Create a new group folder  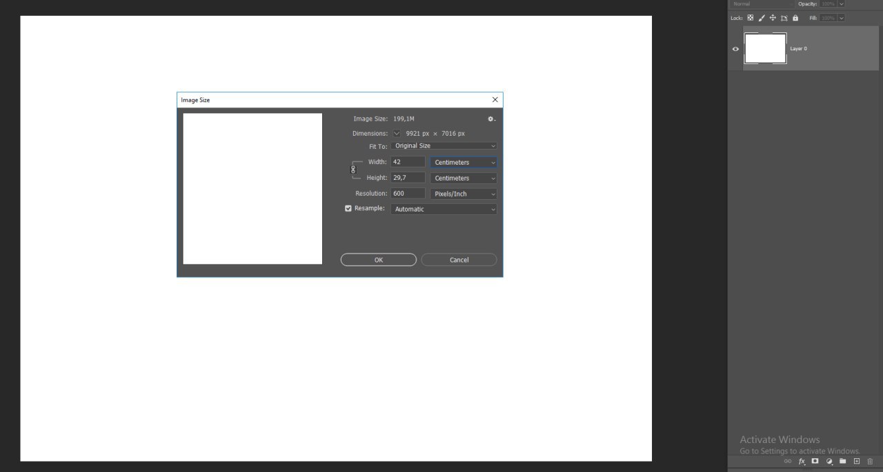842,461
